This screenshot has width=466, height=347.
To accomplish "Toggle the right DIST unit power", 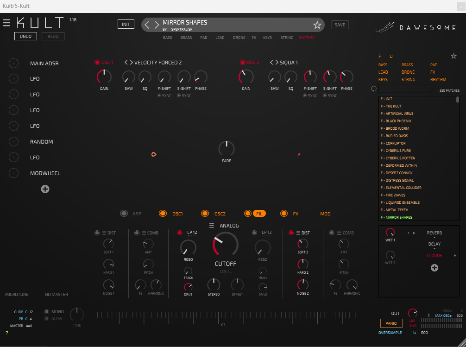I will [x=291, y=233].
